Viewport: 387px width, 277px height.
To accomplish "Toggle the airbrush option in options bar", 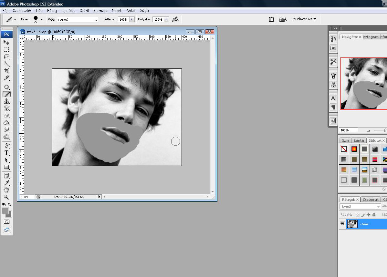I will pyautogui.click(x=175, y=19).
